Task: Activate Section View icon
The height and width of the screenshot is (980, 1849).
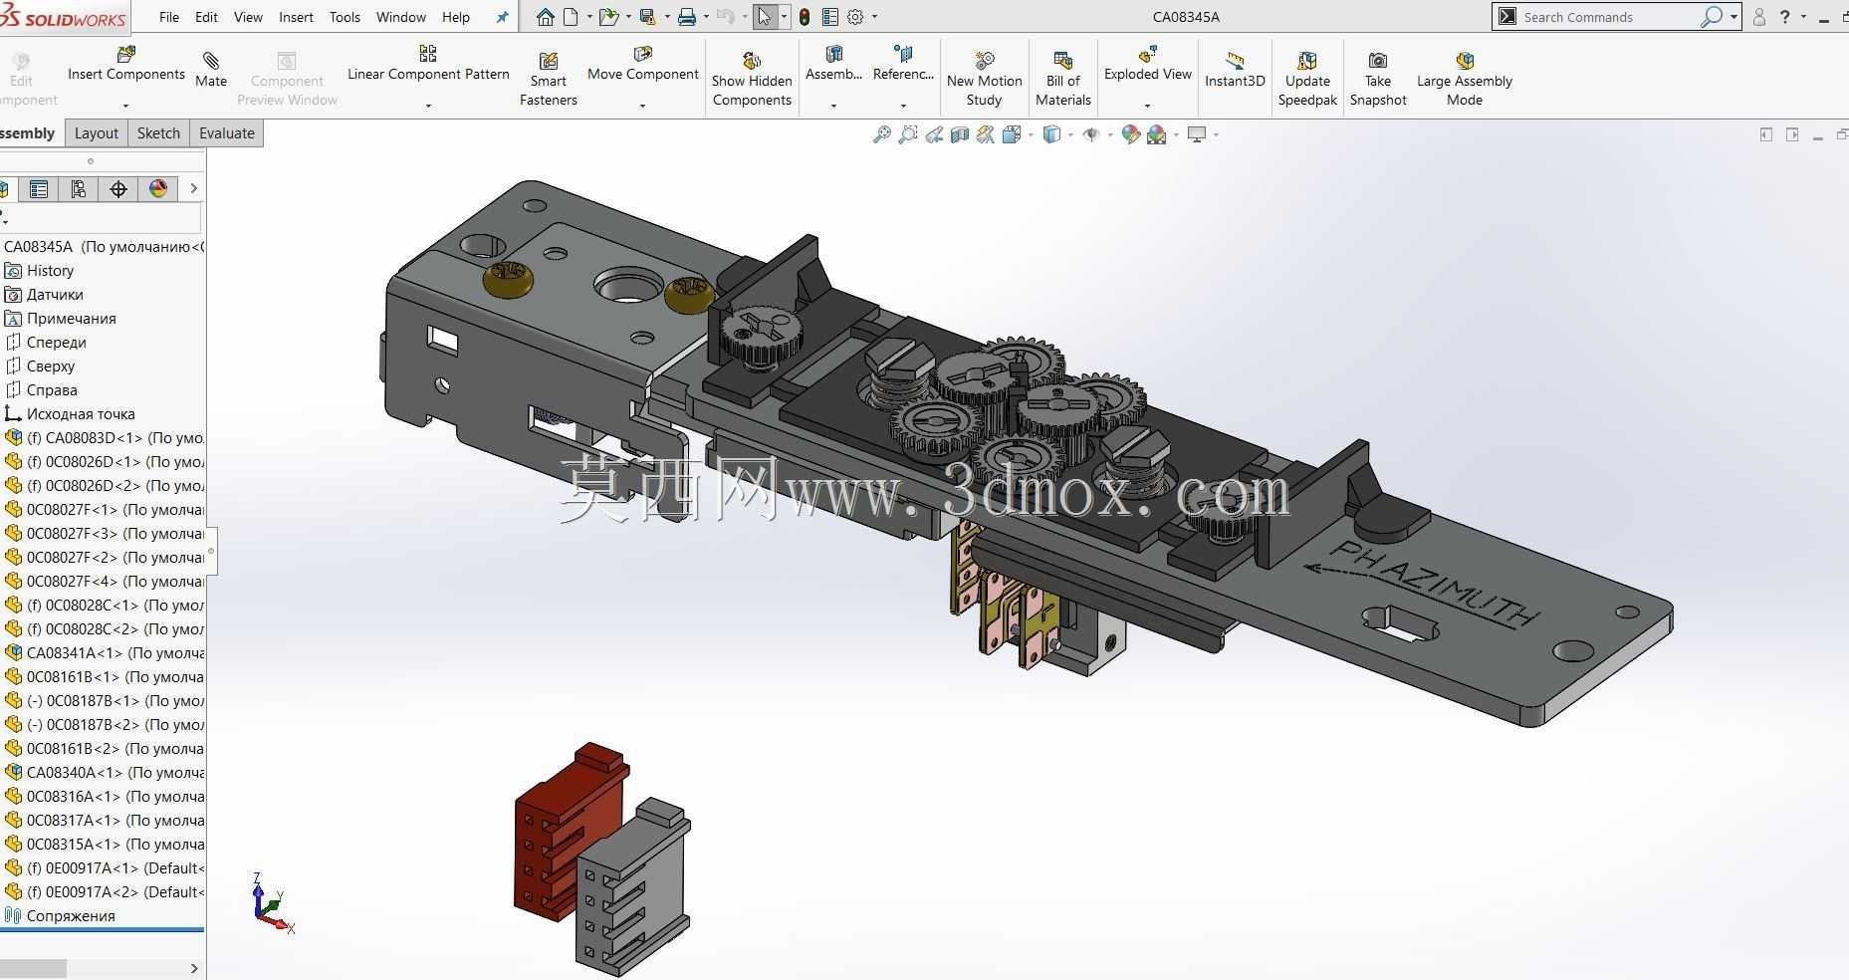Action: click(959, 134)
